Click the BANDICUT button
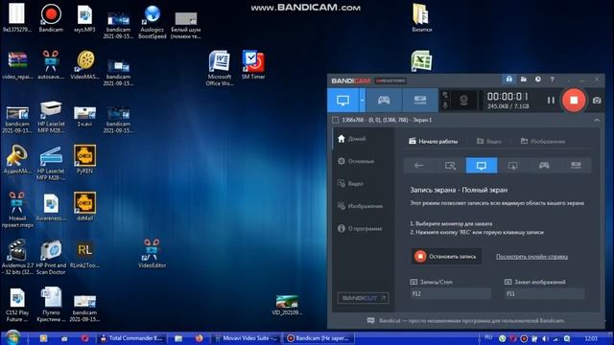This screenshot has height=345, width=614. coord(363,298)
